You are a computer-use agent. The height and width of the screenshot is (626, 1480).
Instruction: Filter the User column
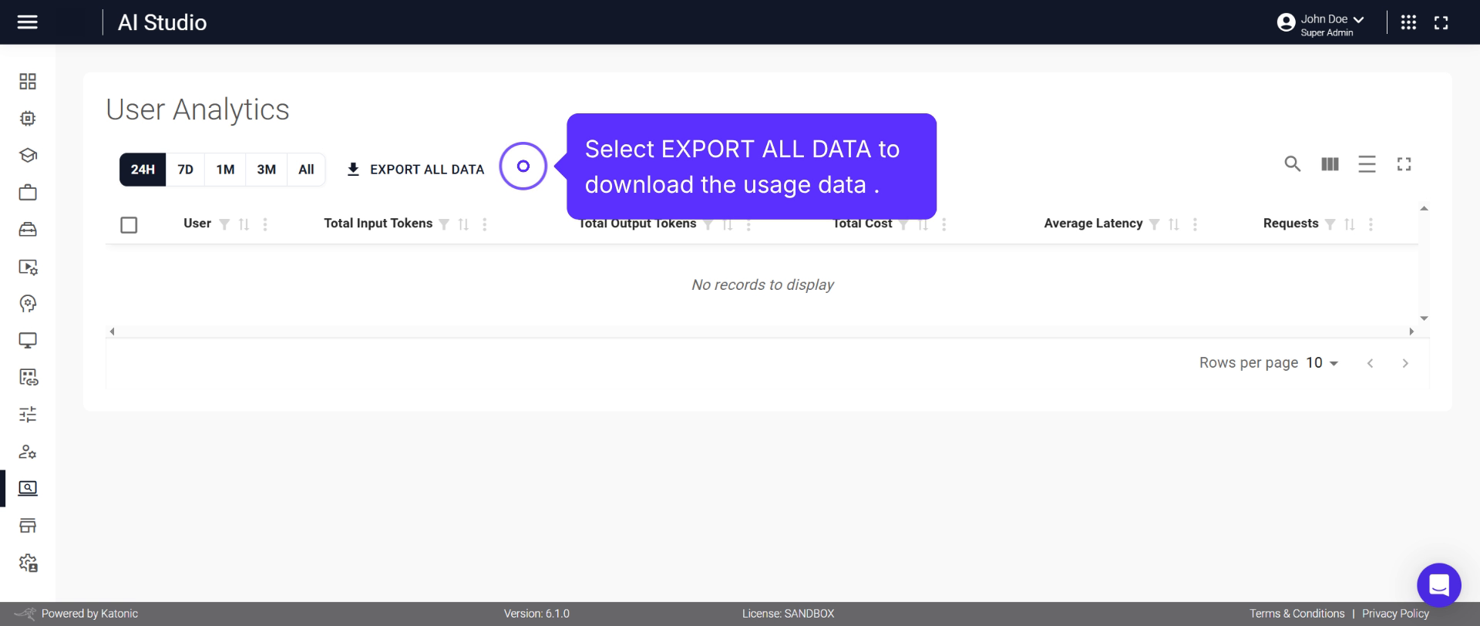(x=224, y=224)
